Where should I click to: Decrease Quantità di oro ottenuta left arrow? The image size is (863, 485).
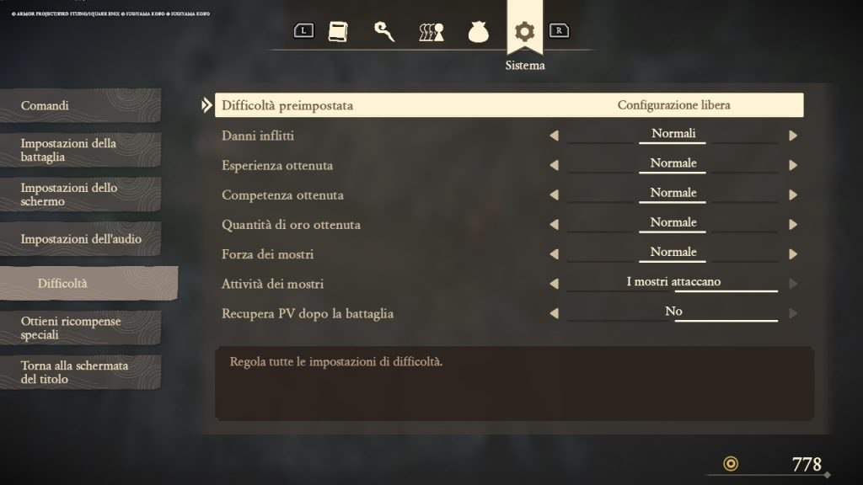(x=555, y=224)
